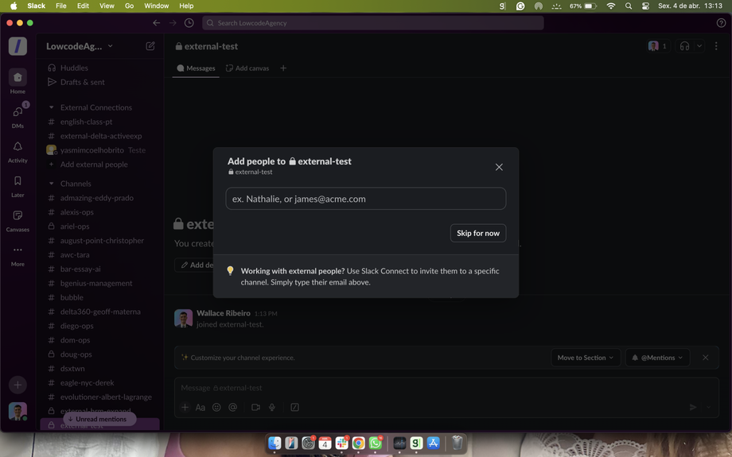Open DMs from the sidebar
The image size is (732, 457).
pyautogui.click(x=18, y=113)
